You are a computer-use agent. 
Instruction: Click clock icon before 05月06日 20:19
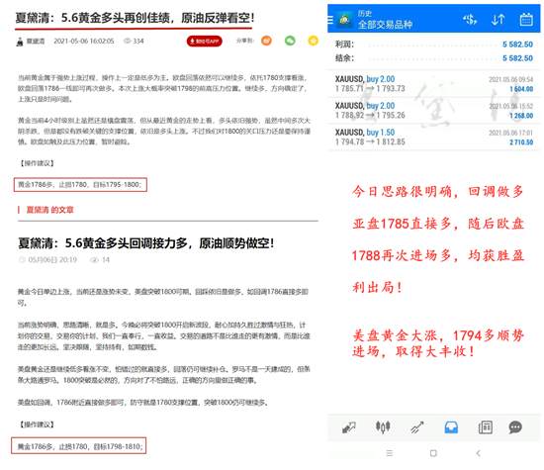[22, 259]
